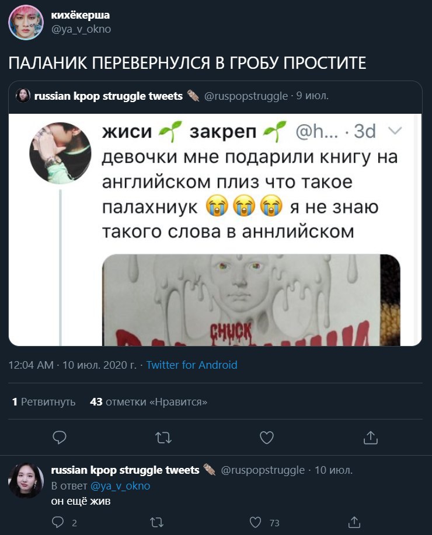
Task: View the list of 1 Ретвитнуть
Action: coord(44,402)
